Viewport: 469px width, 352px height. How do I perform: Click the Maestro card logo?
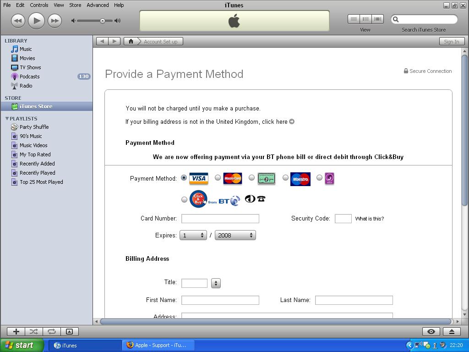coord(300,179)
